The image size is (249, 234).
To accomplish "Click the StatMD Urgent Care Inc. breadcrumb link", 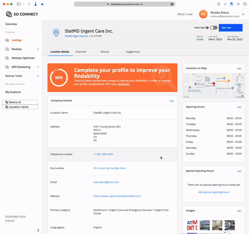I will point(76,36).
